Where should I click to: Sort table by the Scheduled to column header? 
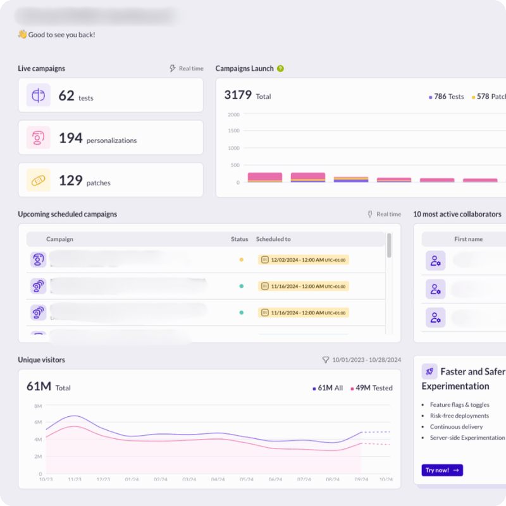(273, 239)
